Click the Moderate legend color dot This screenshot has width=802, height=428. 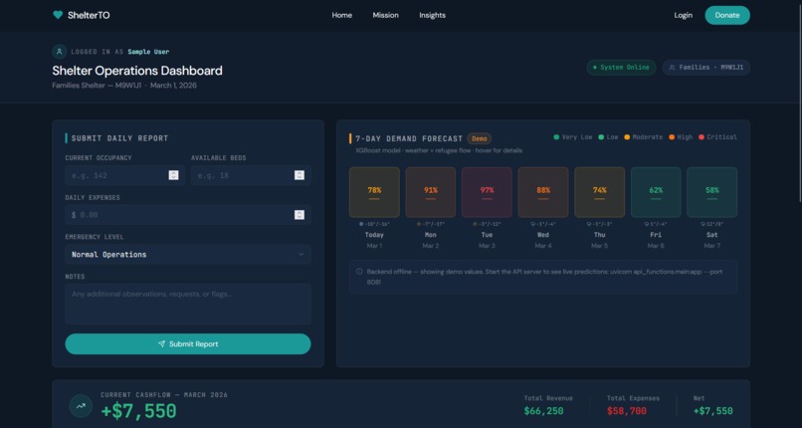pos(627,137)
